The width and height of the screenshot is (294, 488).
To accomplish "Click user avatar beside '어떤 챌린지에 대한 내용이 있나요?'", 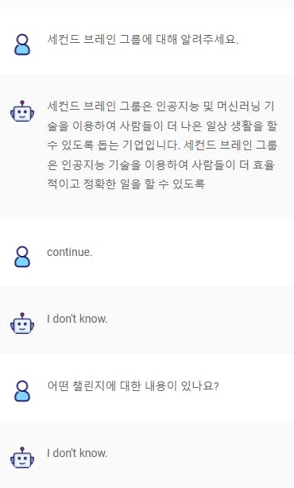I will pos(22,391).
